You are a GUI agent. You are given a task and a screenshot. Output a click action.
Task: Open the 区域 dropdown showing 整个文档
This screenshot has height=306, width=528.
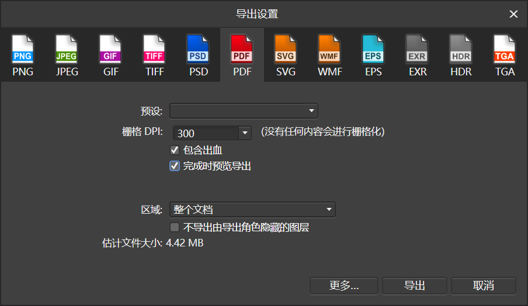point(252,210)
